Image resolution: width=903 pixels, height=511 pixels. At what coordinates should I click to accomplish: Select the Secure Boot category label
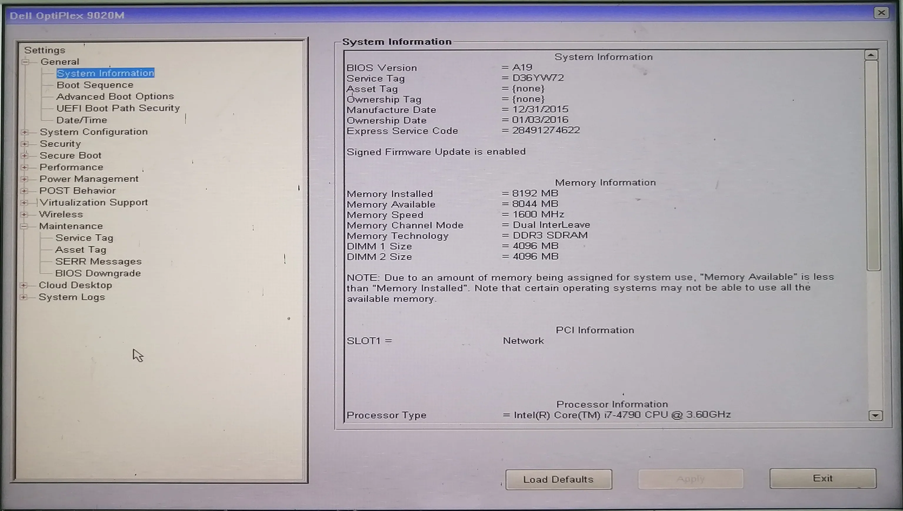pyautogui.click(x=71, y=155)
